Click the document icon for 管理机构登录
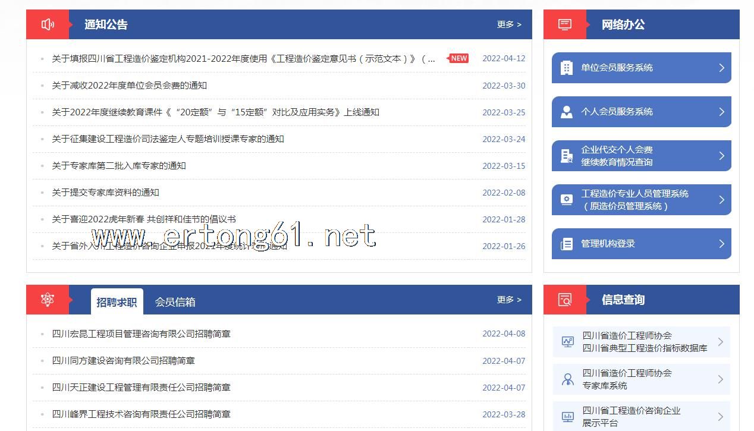 coord(567,244)
